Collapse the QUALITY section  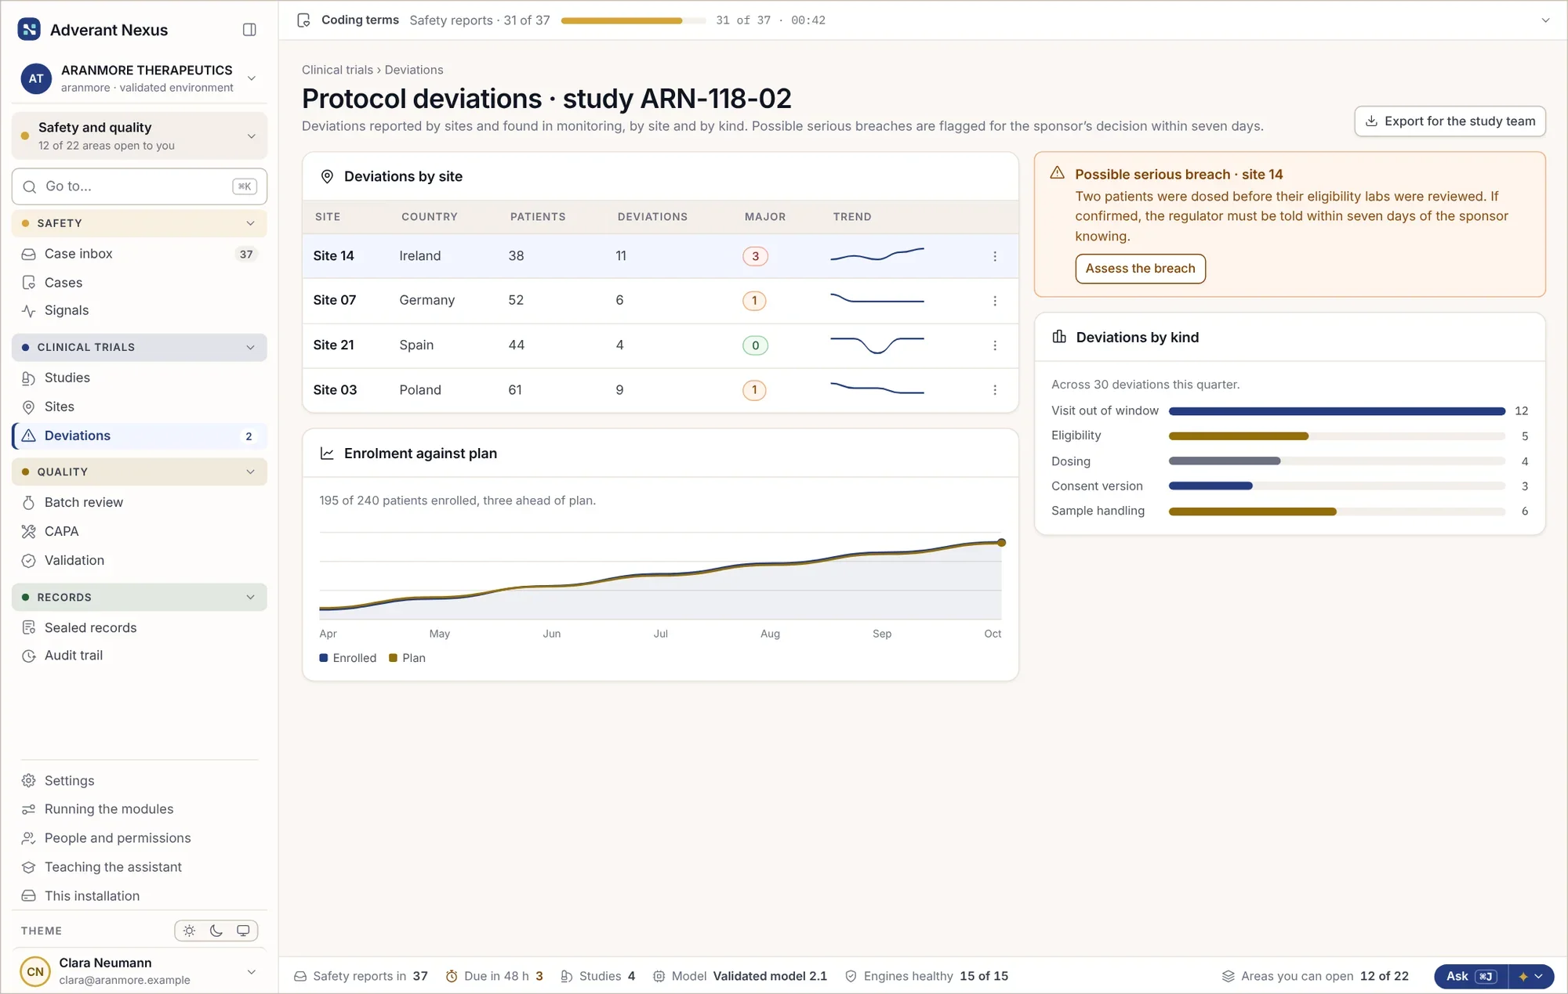click(140, 472)
